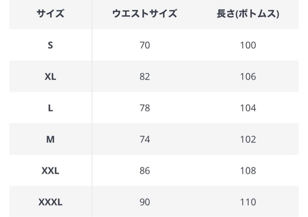Click length value 106 in XL row
308x217 pixels.
(248, 77)
